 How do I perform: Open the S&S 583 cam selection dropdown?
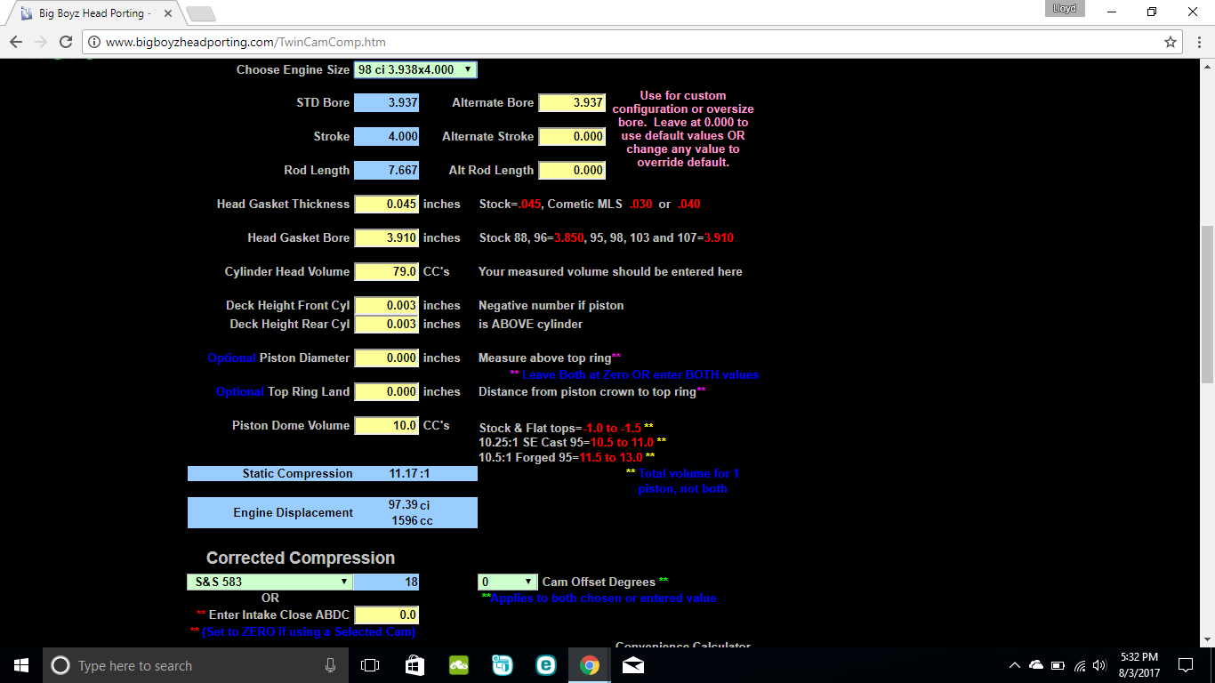point(270,582)
